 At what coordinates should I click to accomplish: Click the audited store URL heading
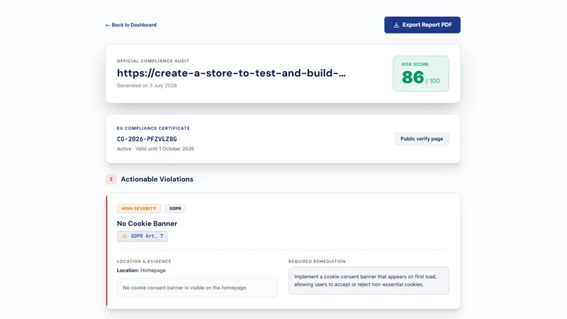(231, 73)
